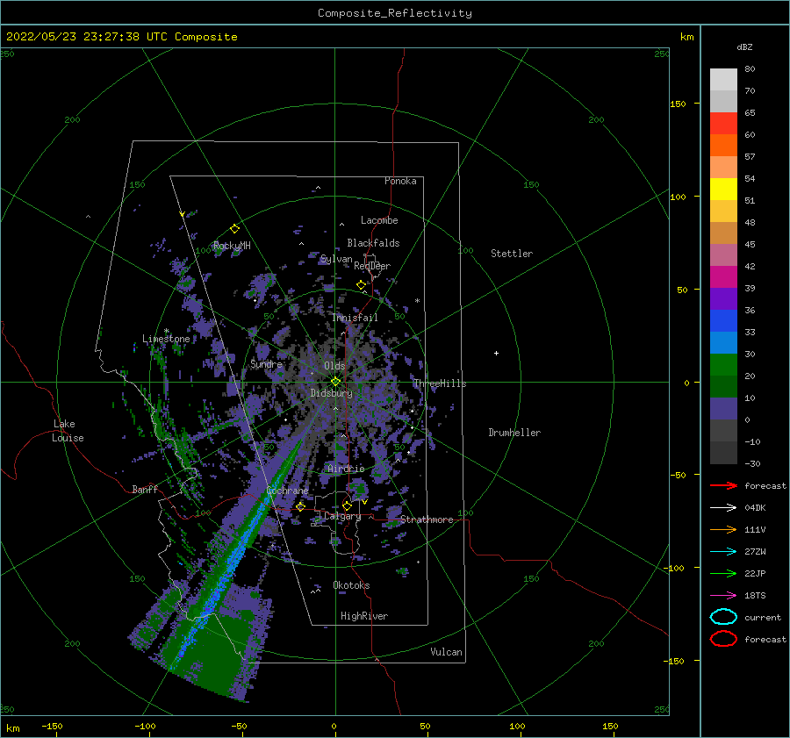This screenshot has width=790, height=738.
Task: Click the Ponoka city label
Action: pos(400,181)
